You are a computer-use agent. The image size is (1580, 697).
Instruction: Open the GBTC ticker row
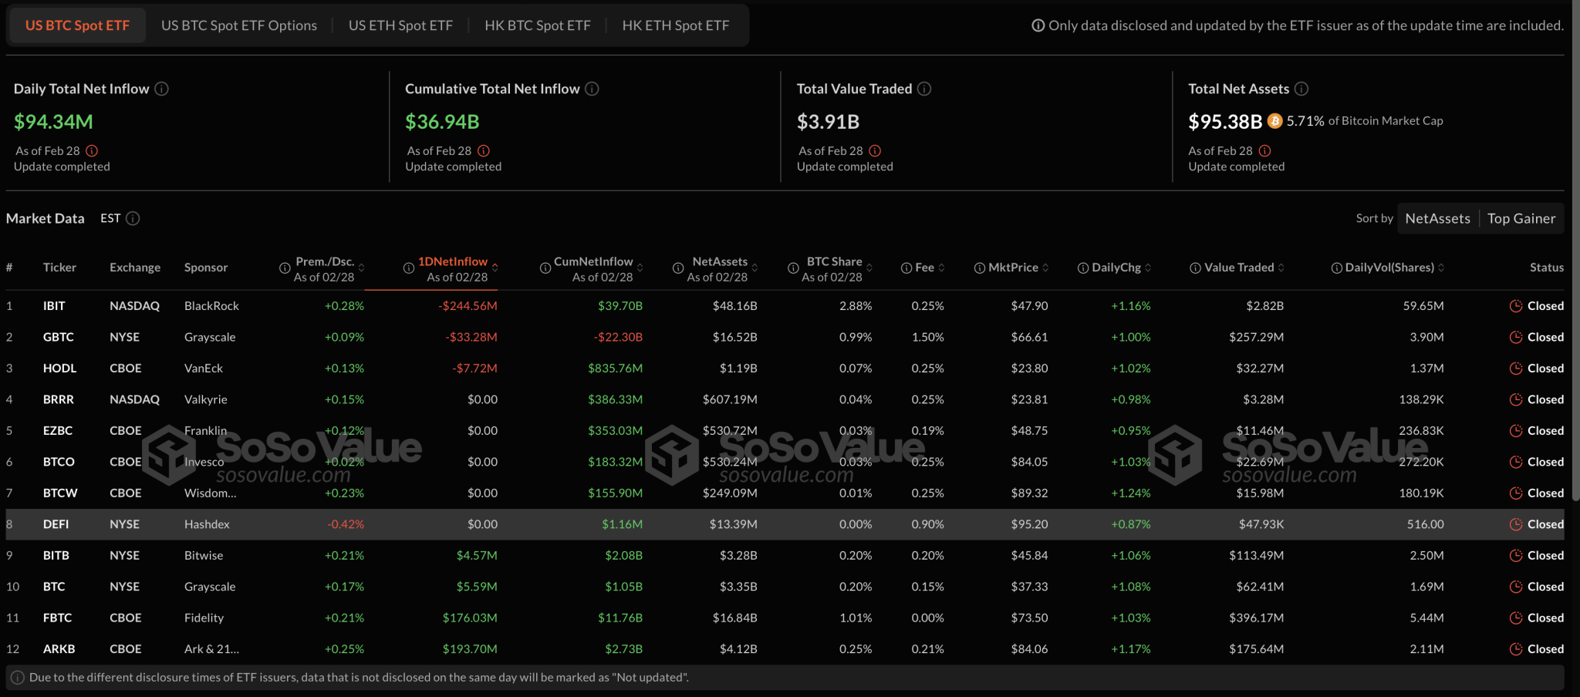click(785, 337)
